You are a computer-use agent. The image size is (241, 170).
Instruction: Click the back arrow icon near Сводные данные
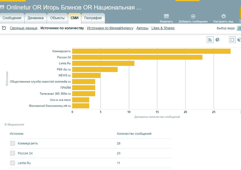4,28
